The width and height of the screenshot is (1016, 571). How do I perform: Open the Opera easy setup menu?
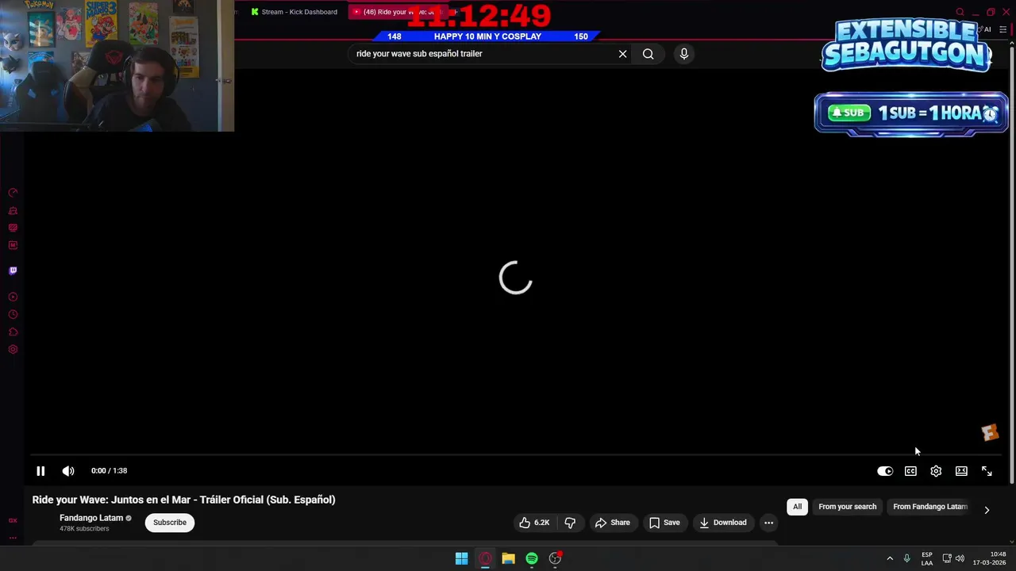coord(1003,29)
